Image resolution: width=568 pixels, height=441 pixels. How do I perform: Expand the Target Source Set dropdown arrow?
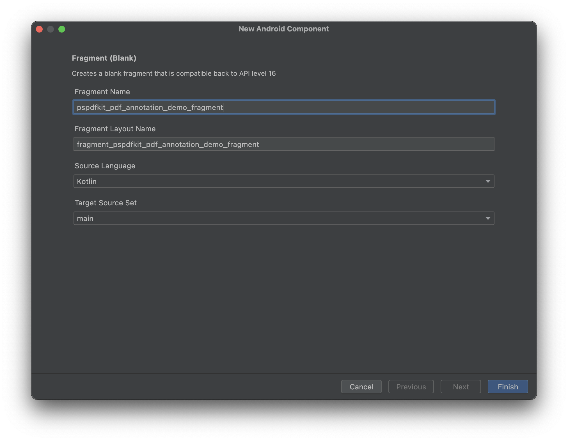click(x=487, y=218)
